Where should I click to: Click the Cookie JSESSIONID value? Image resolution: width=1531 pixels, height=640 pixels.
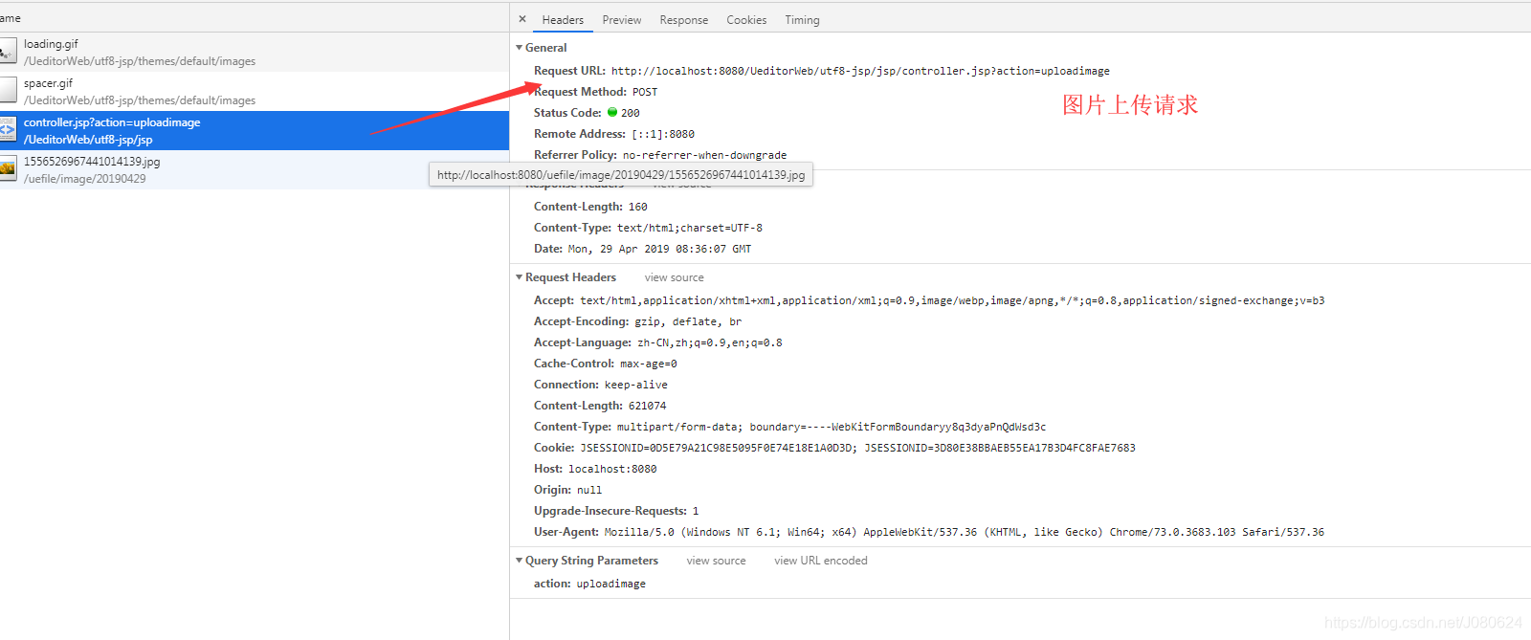858,448
